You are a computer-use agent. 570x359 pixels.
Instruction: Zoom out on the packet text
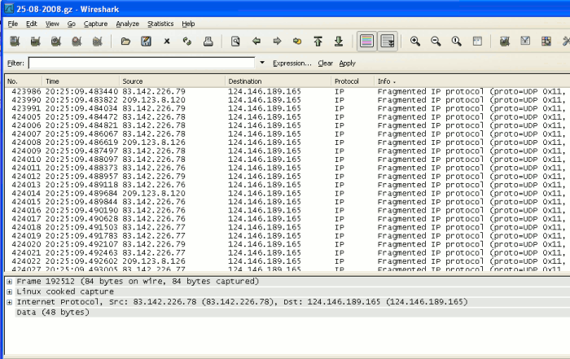click(436, 41)
